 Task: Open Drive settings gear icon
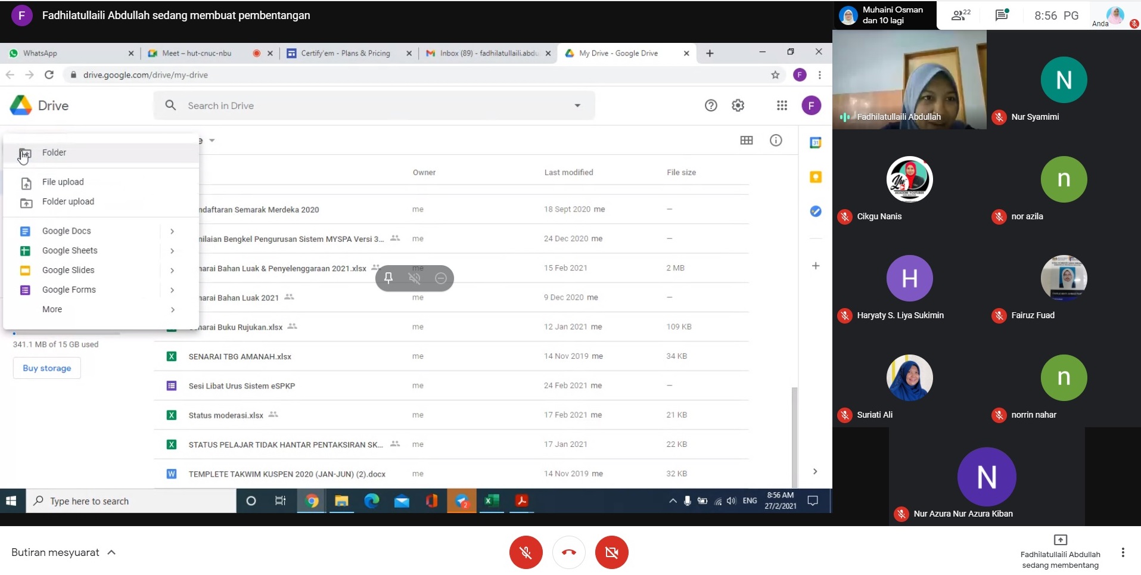(738, 105)
